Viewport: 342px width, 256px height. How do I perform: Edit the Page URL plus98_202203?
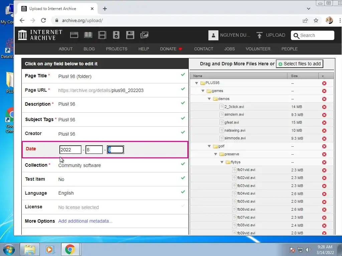coord(127,90)
